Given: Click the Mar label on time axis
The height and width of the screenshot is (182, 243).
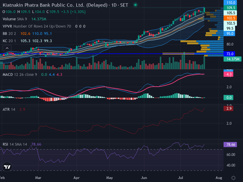Looking at the screenshot, I should tap(38, 178).
